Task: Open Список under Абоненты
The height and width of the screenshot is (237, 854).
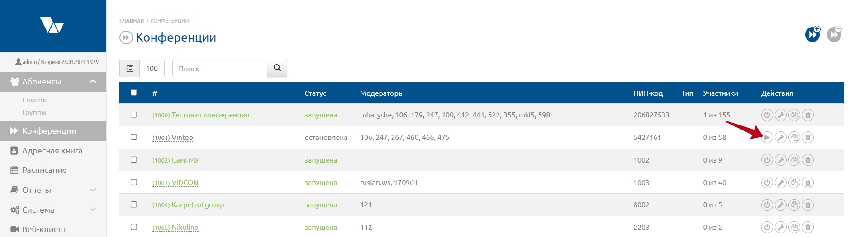Action: click(x=34, y=100)
